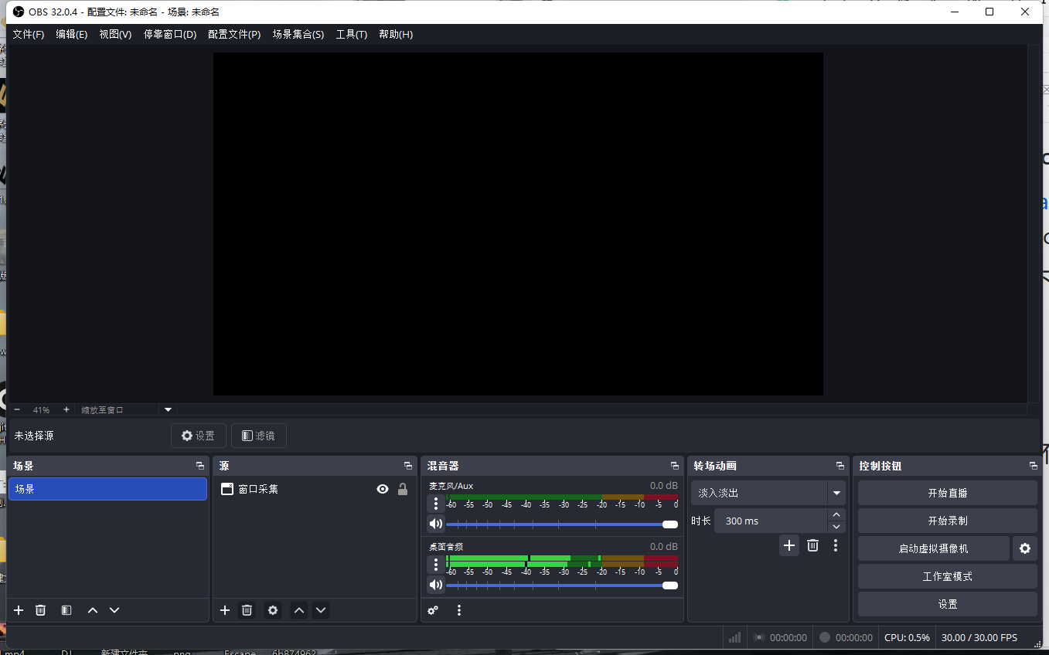This screenshot has width=1049, height=655.
Task: Mute the 桌面音频 audio channel
Action: tap(436, 585)
